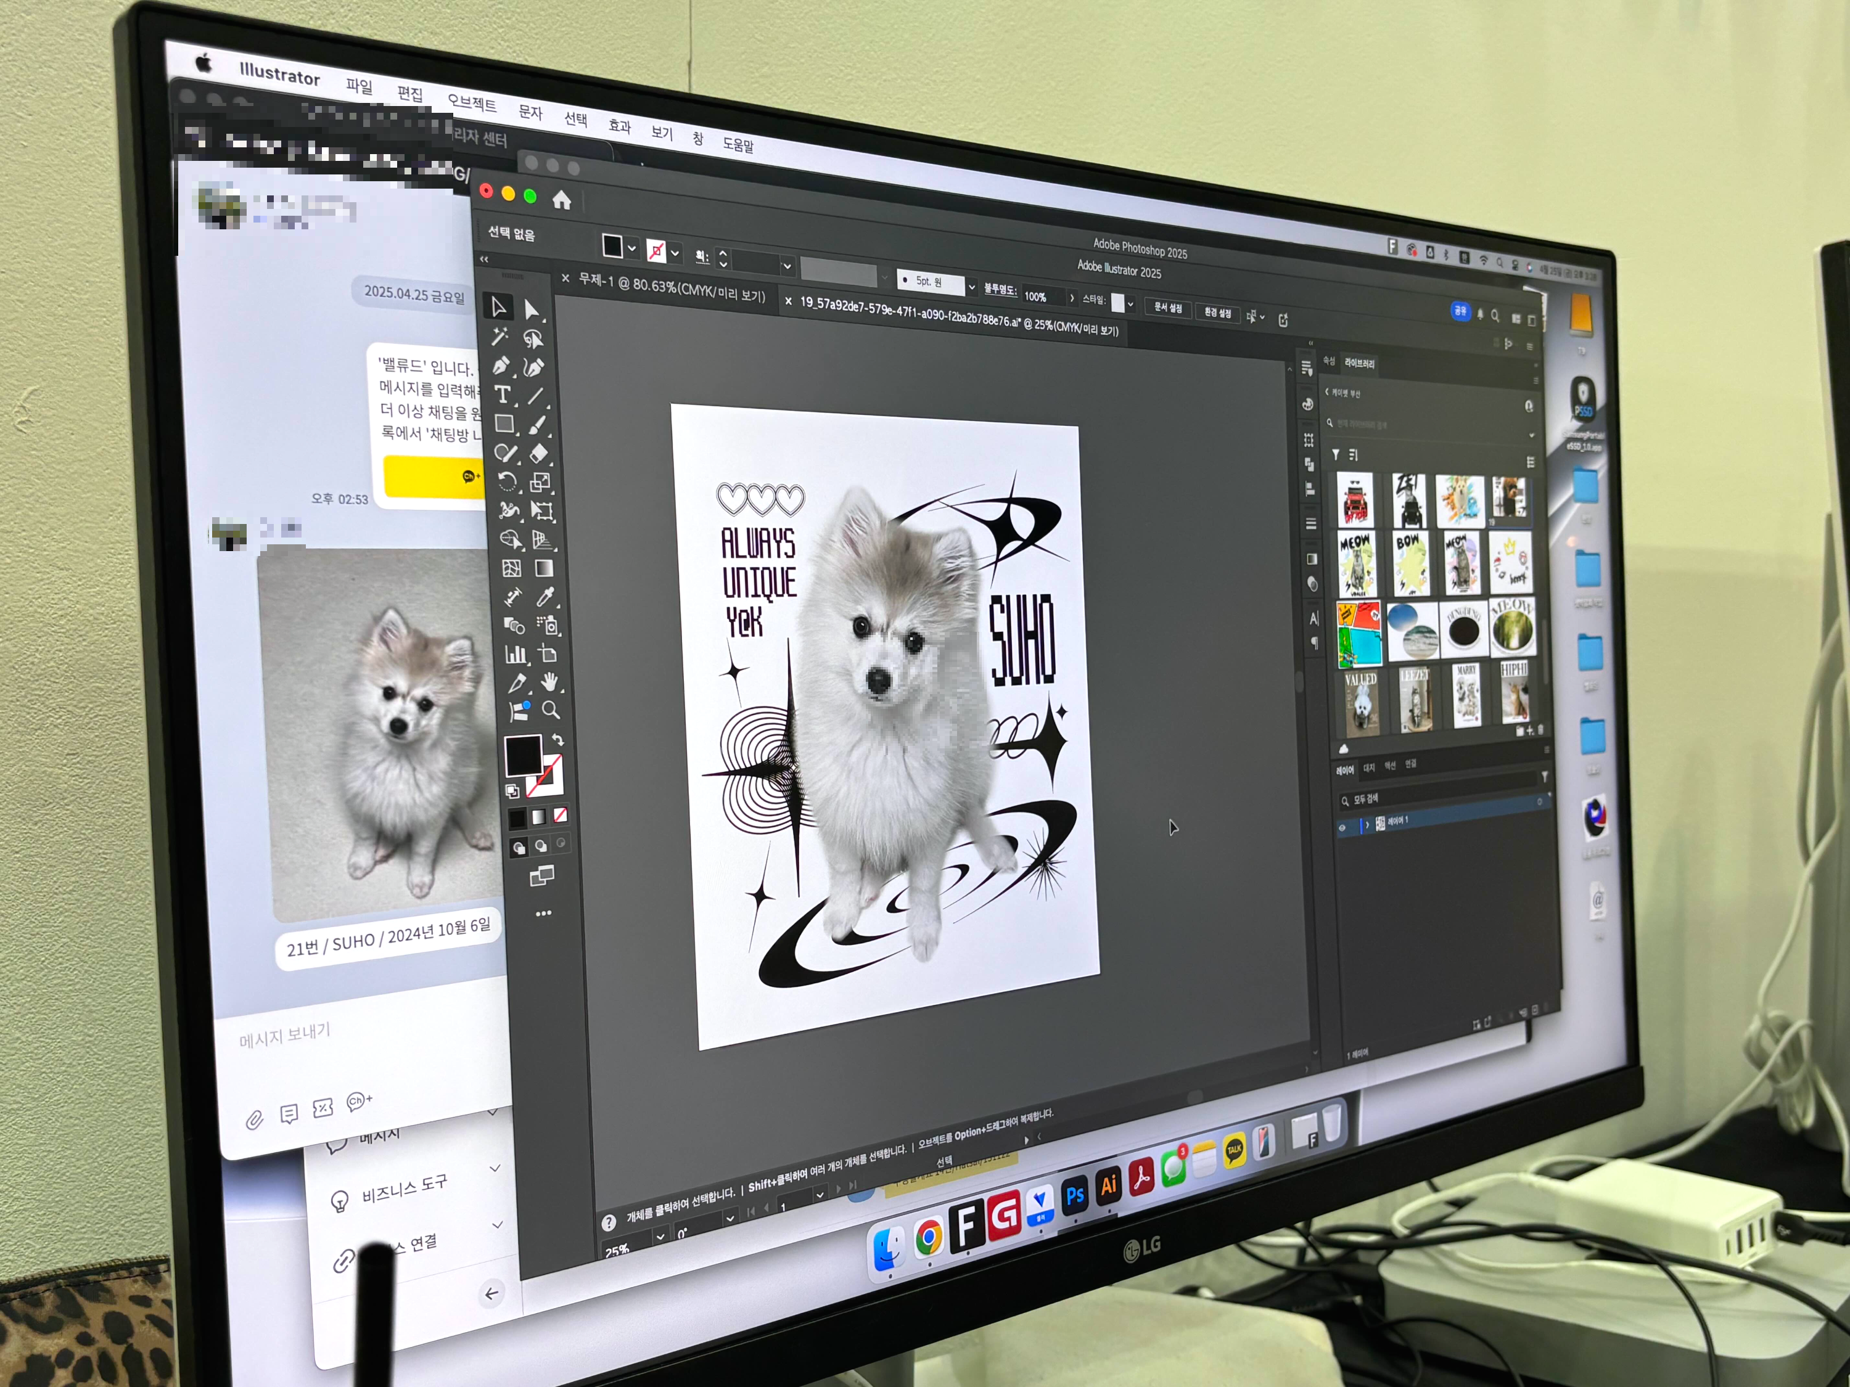This screenshot has height=1387, width=1850.
Task: Open the 5pt 원 brush dropdown
Action: pyautogui.click(x=972, y=287)
